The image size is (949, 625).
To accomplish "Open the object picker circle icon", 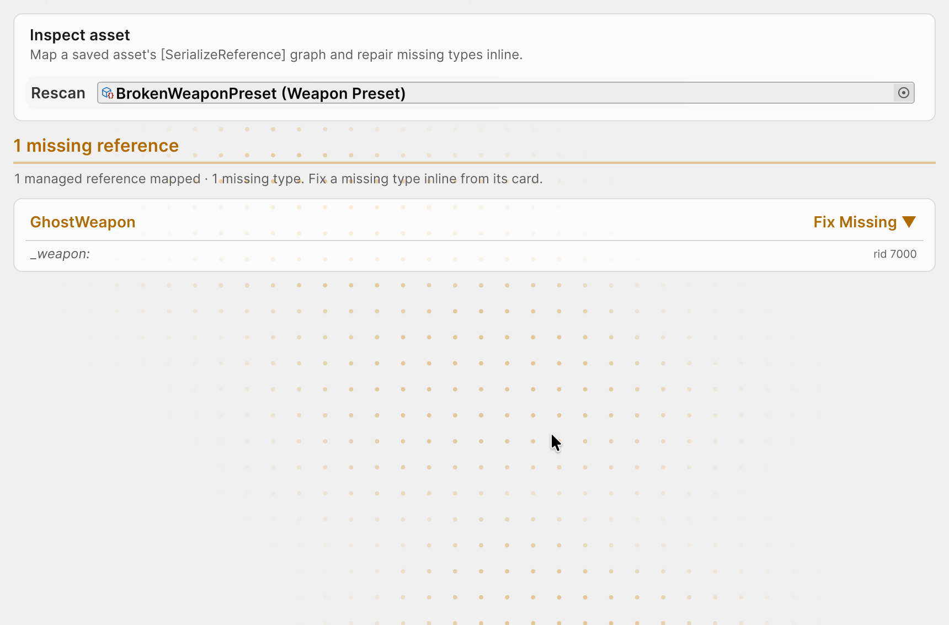I will 903,93.
